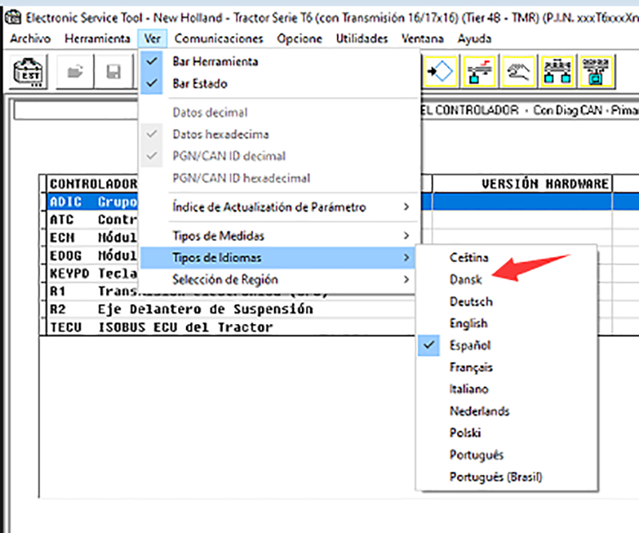Switch the language to Deutsch
Screen dimensions: 639x533
(x=506, y=302)
